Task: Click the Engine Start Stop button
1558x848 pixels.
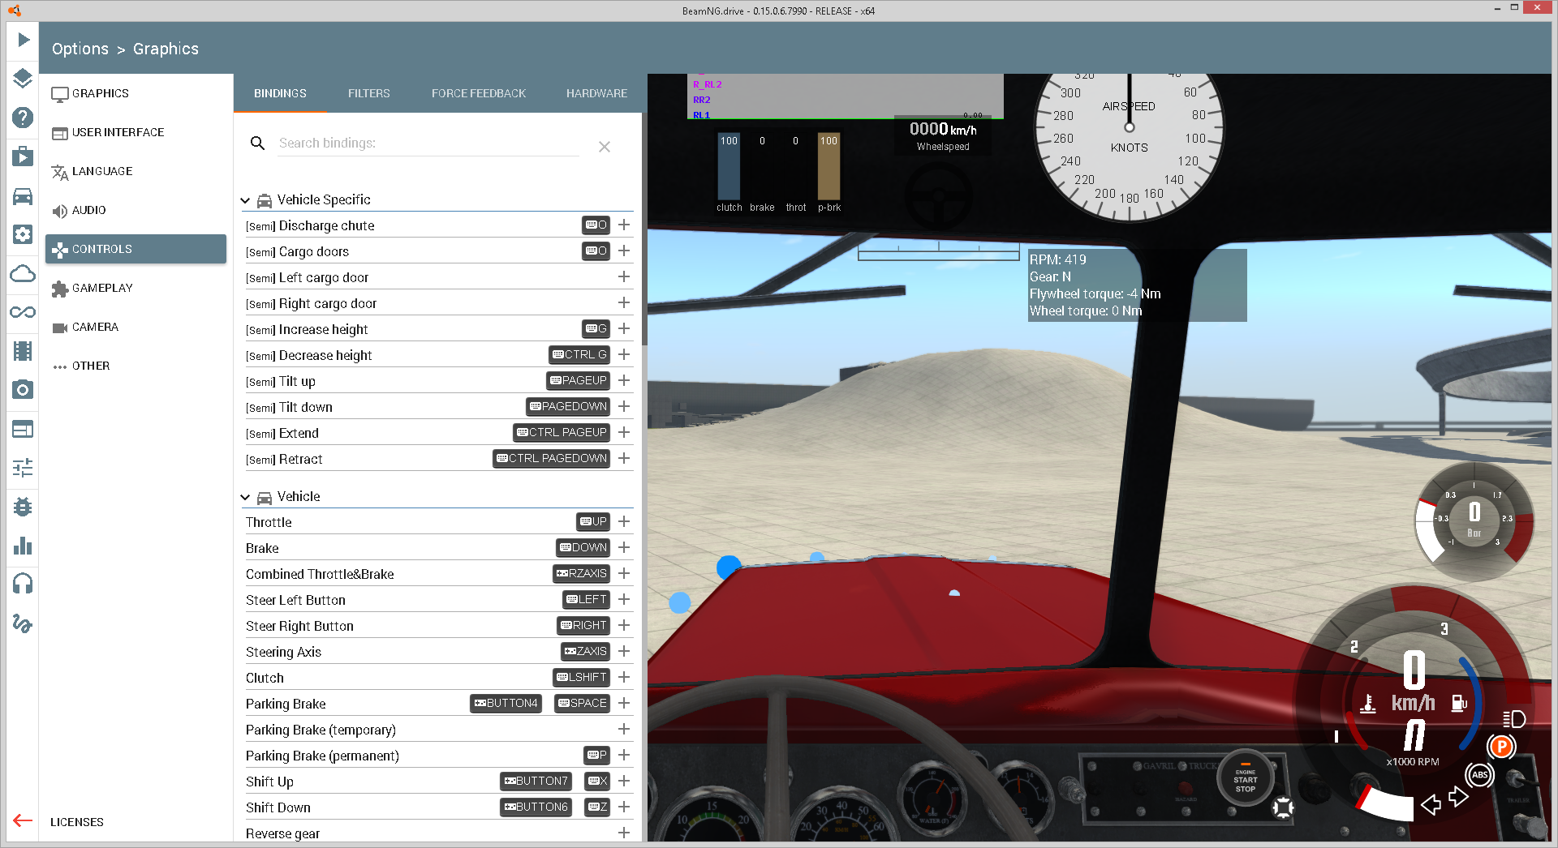Action: [1245, 780]
